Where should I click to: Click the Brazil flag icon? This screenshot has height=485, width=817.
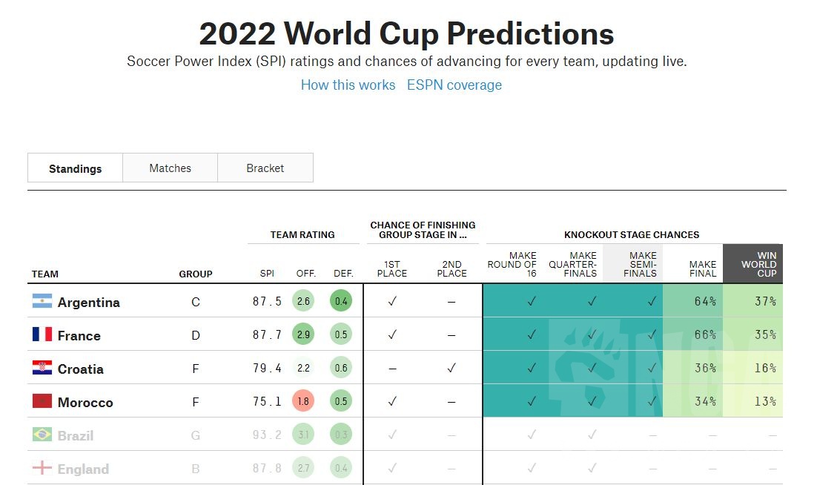coord(42,435)
